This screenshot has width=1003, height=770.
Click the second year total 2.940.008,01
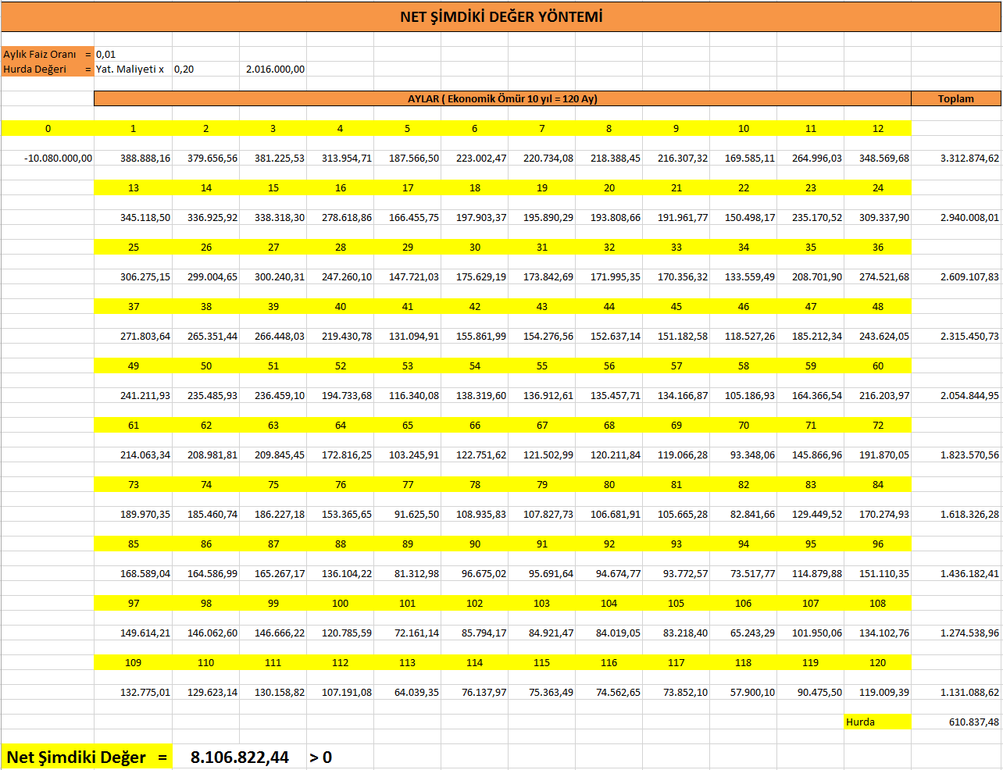(969, 218)
